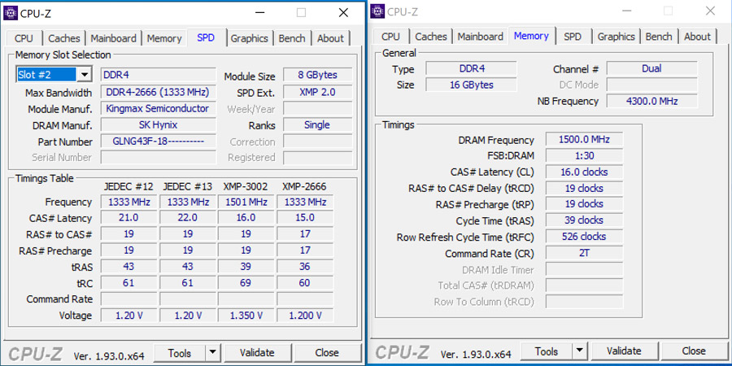Screen dimensions: 732x366
Task: Open Bench tab in right window
Action: tap(659, 37)
